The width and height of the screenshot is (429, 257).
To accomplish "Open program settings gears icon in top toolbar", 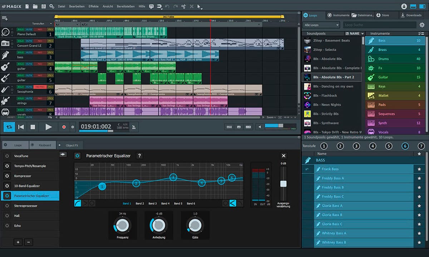I will tap(52, 6).
